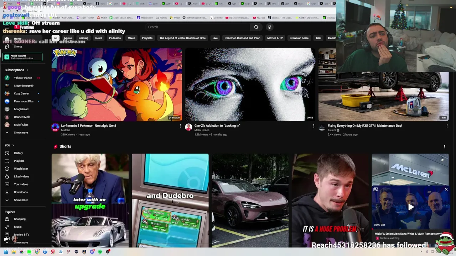
Task: Select the Mixes filter chip
Action: coord(131,38)
